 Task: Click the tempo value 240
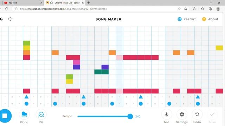click(138, 117)
